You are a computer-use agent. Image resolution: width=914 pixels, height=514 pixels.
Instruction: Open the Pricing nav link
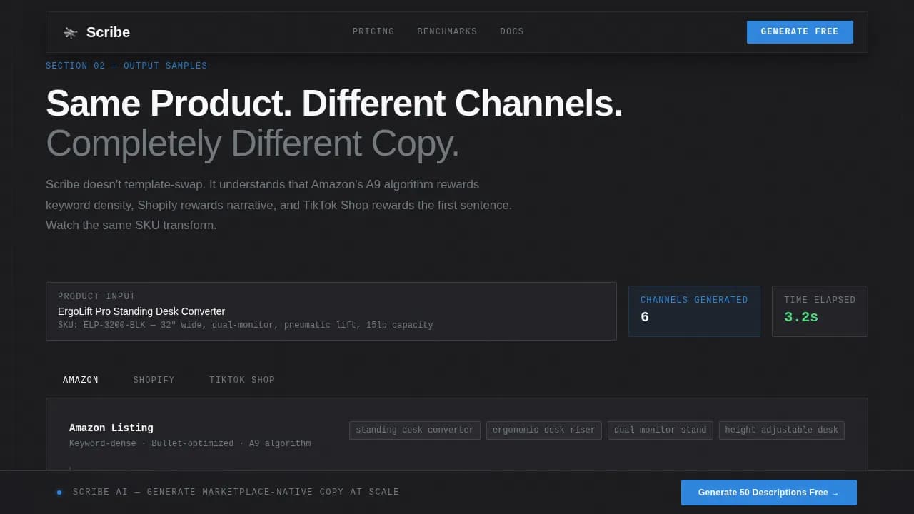(373, 31)
